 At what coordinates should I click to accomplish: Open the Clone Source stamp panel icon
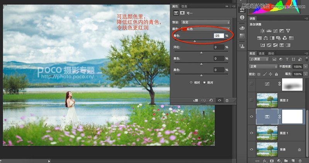click(x=242, y=46)
